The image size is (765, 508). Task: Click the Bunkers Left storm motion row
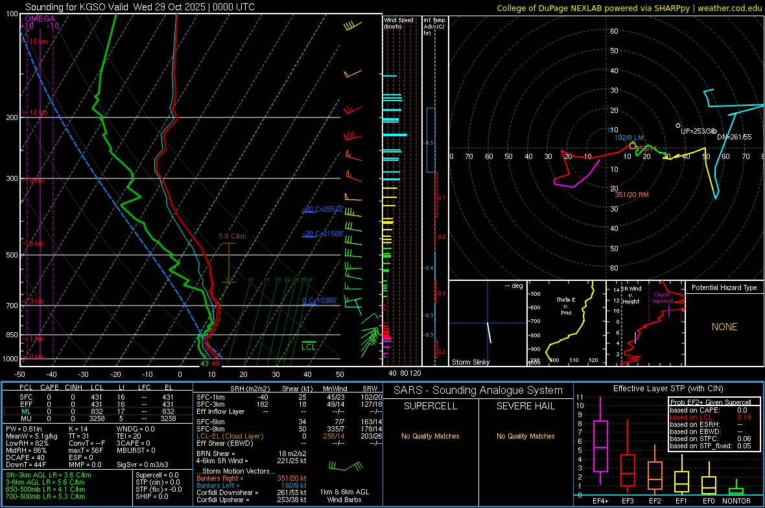coord(252,485)
